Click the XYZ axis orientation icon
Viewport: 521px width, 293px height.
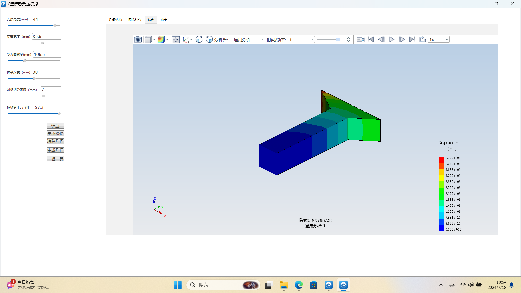point(186,40)
